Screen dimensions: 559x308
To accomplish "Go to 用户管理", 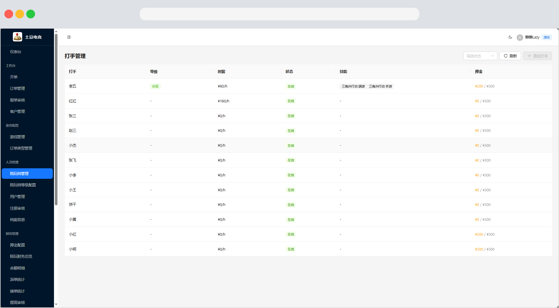I will [x=27, y=197].
